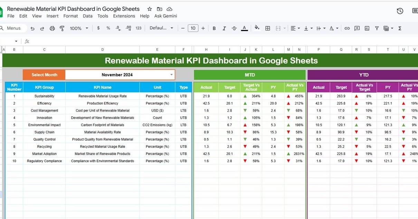Click the Insert link icon
This screenshot has height=219, width=418.
(347, 28)
